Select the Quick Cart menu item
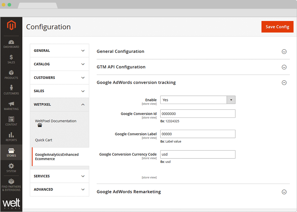The width and height of the screenshot is (297, 212). point(44,140)
